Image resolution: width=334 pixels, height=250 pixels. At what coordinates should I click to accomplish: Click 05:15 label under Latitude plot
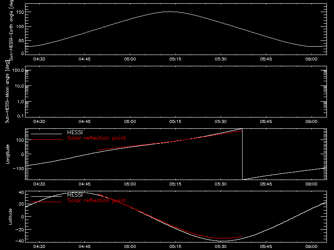click(175, 247)
